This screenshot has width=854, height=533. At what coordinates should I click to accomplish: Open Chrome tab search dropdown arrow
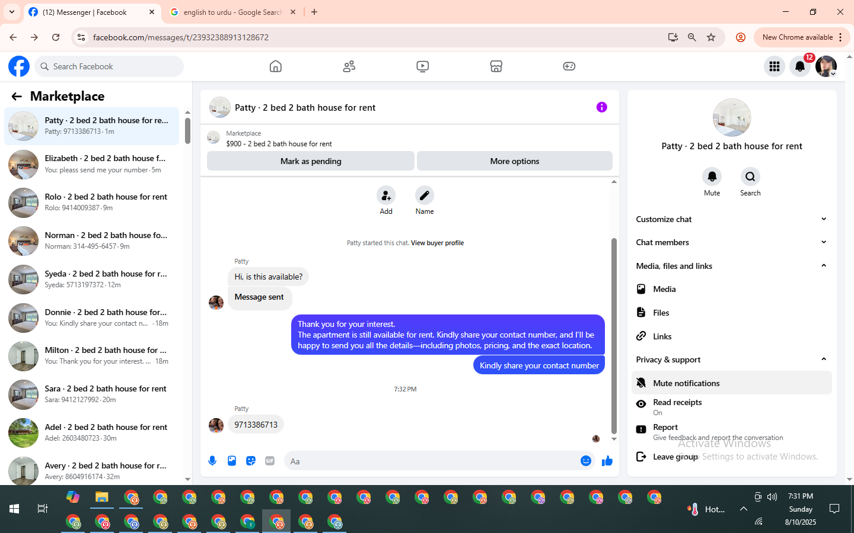[12, 12]
